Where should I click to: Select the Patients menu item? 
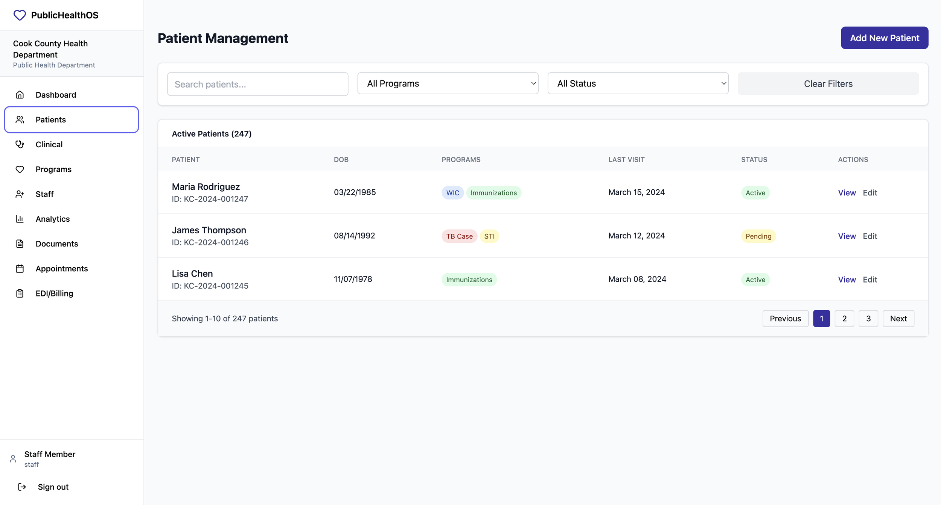pyautogui.click(x=72, y=119)
